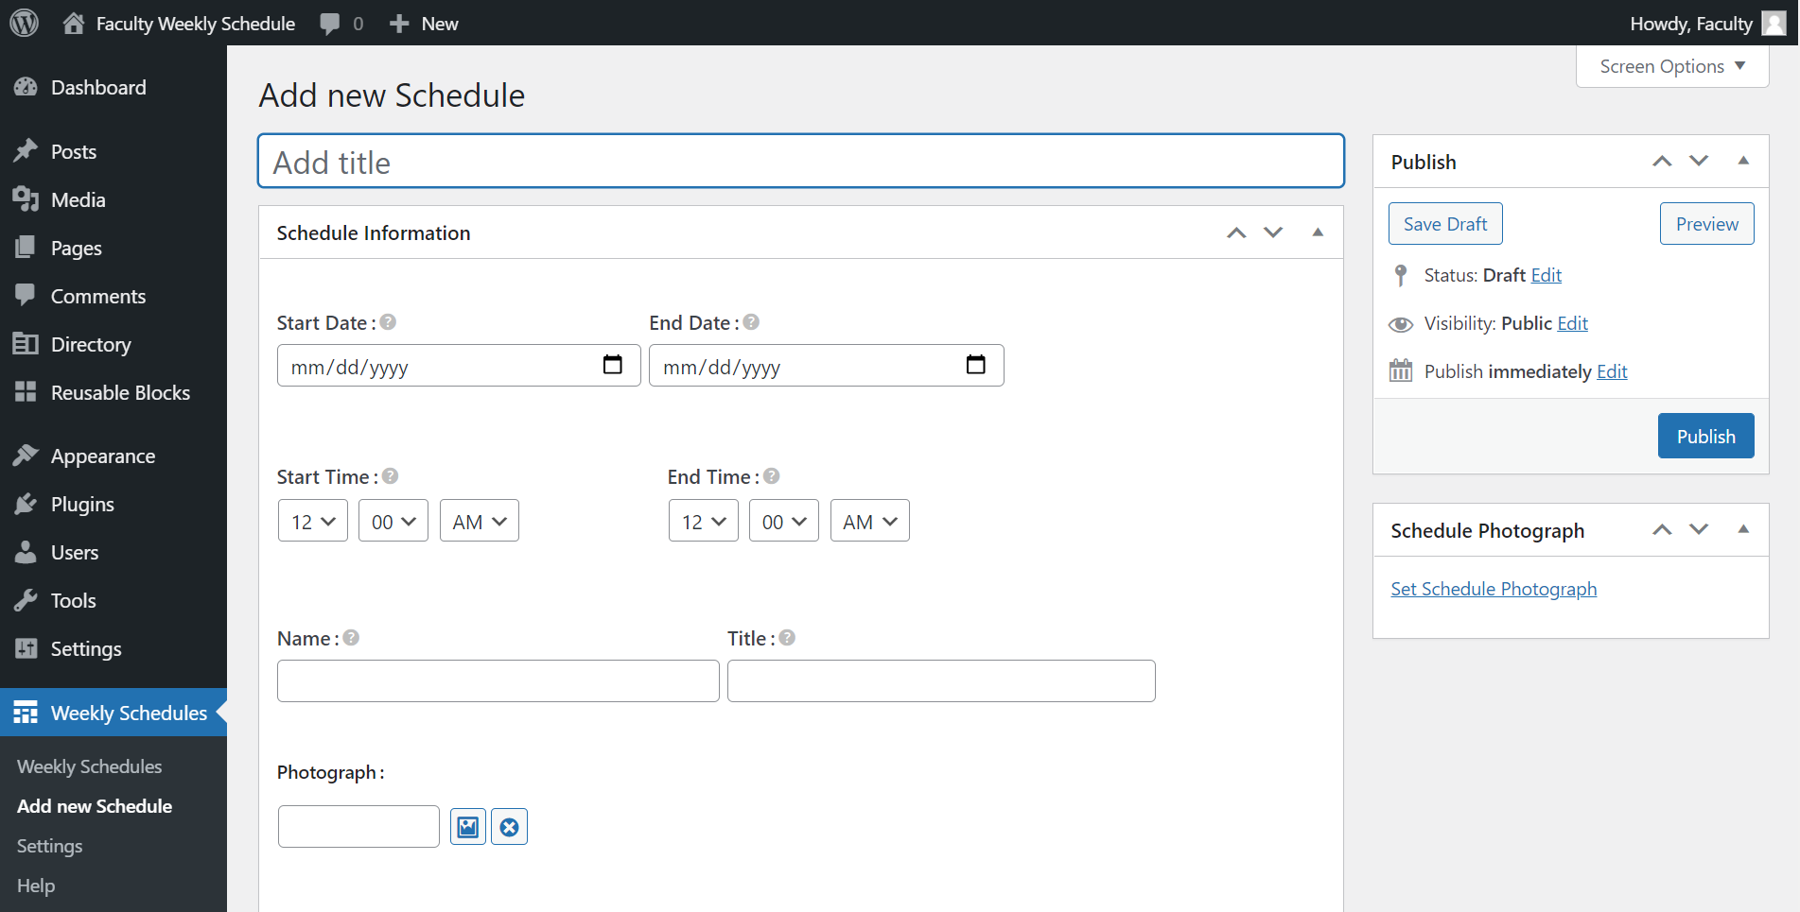The width and height of the screenshot is (1800, 912).
Task: Click the Add title input field
Action: [800, 162]
